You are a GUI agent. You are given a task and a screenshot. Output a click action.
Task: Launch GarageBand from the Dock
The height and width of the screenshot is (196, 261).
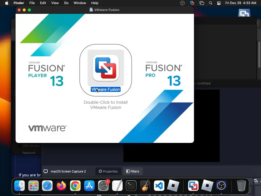tap(145, 186)
